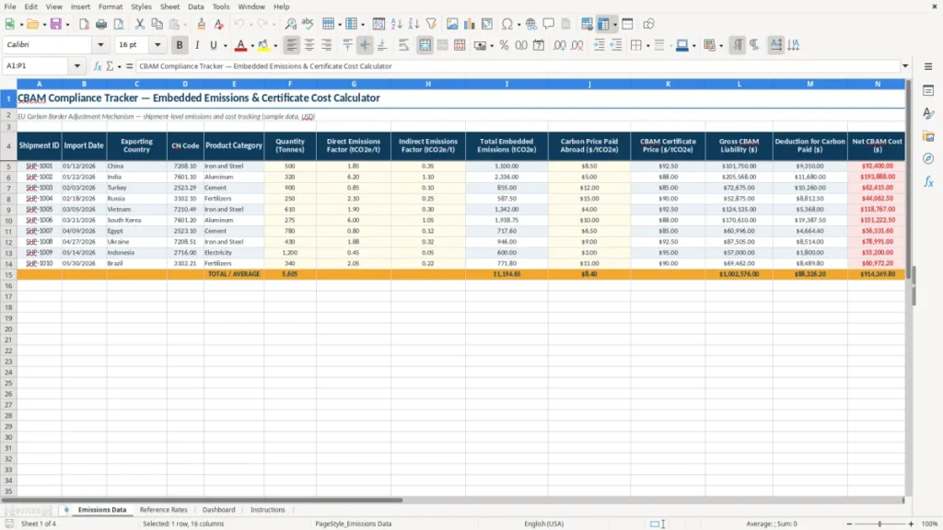Apply red font color swatch
Screen dimensions: 943x530
(x=240, y=45)
